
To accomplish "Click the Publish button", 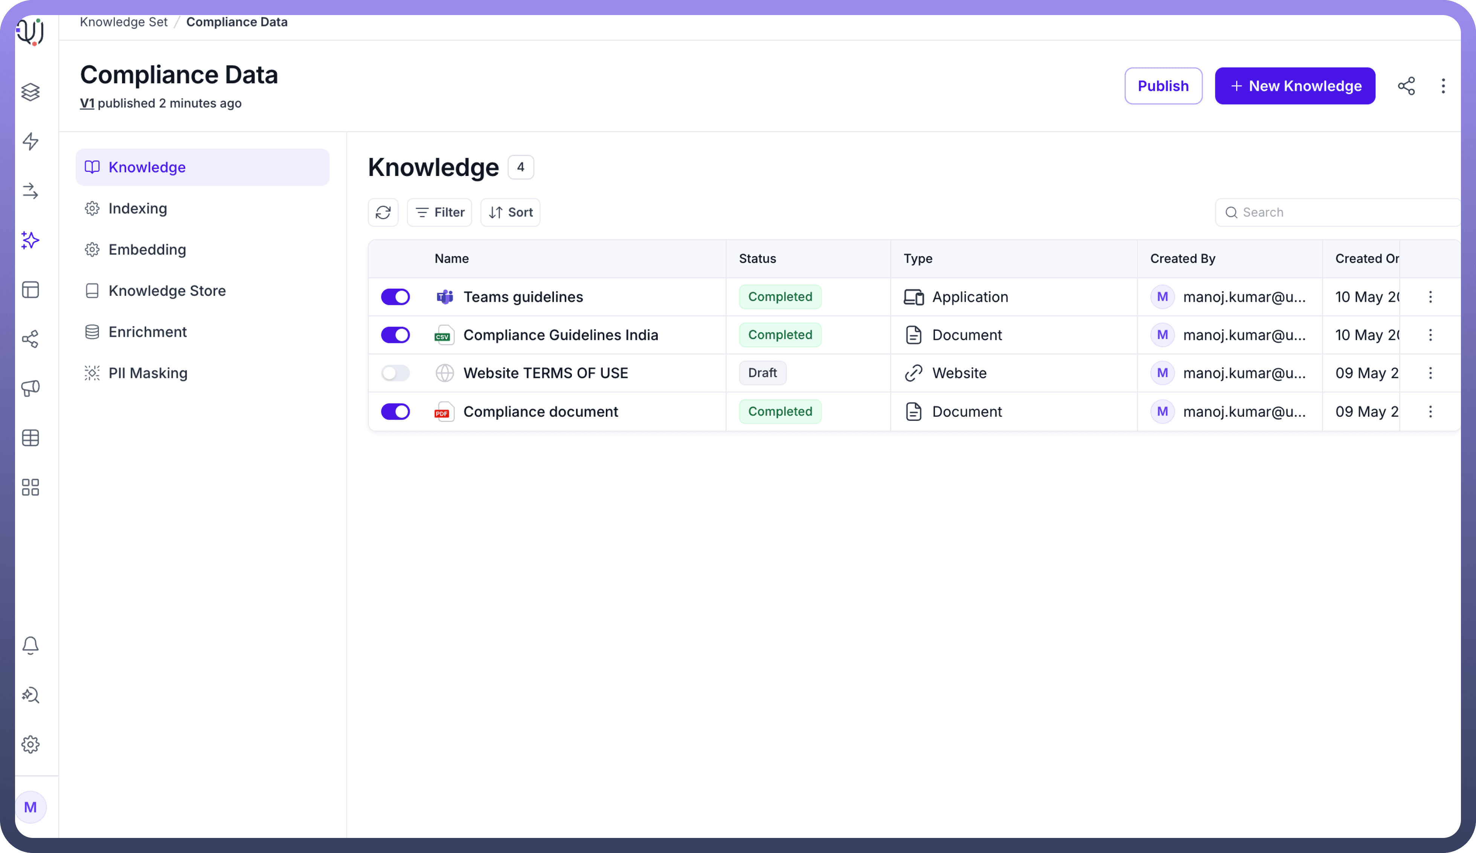I will coord(1163,86).
